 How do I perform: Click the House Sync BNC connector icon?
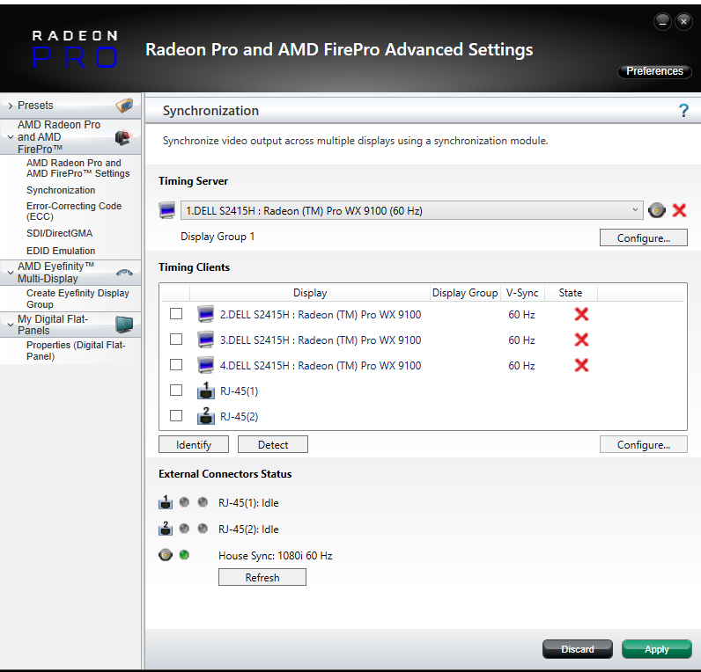(x=166, y=555)
